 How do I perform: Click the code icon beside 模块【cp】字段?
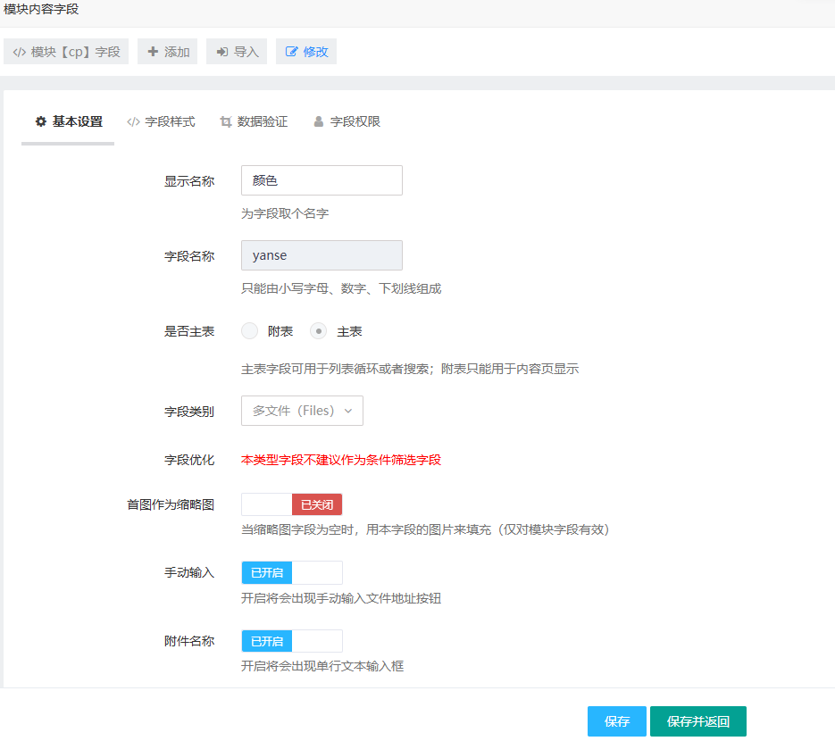point(20,52)
